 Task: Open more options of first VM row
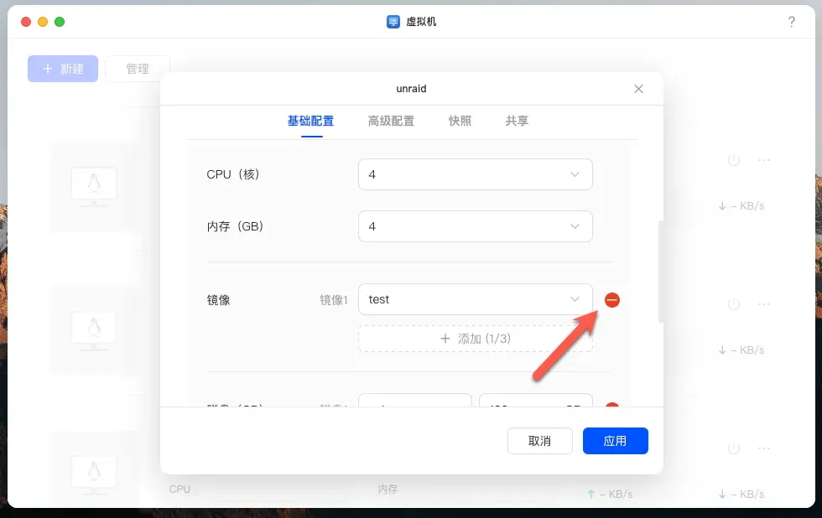(x=764, y=160)
